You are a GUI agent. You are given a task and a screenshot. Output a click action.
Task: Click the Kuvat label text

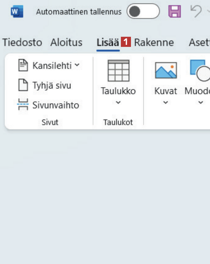click(x=166, y=91)
